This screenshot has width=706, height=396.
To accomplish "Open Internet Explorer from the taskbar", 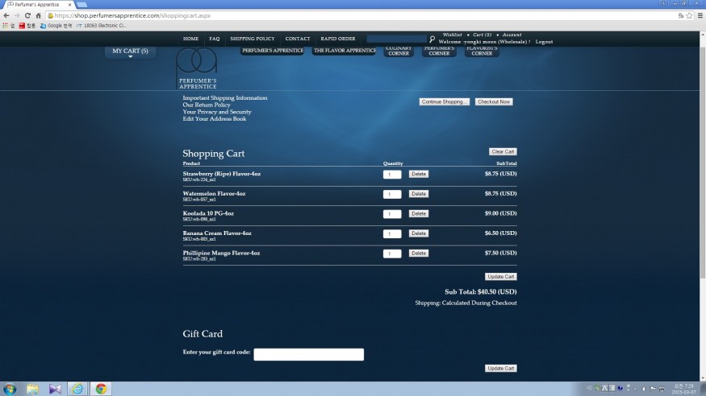I will [77, 389].
